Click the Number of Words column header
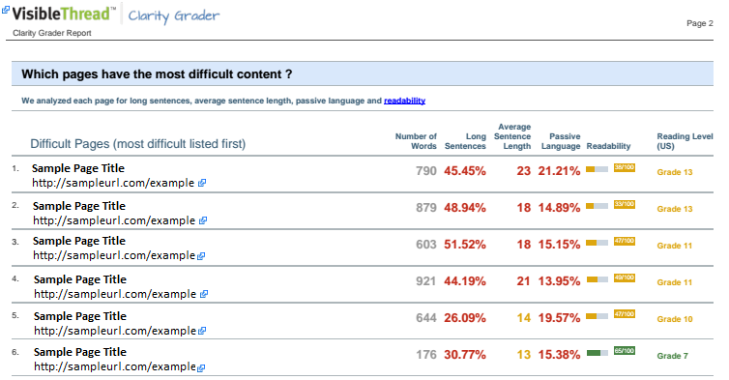 click(416, 141)
